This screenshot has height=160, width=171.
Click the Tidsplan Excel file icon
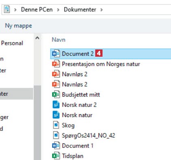(x=56, y=156)
